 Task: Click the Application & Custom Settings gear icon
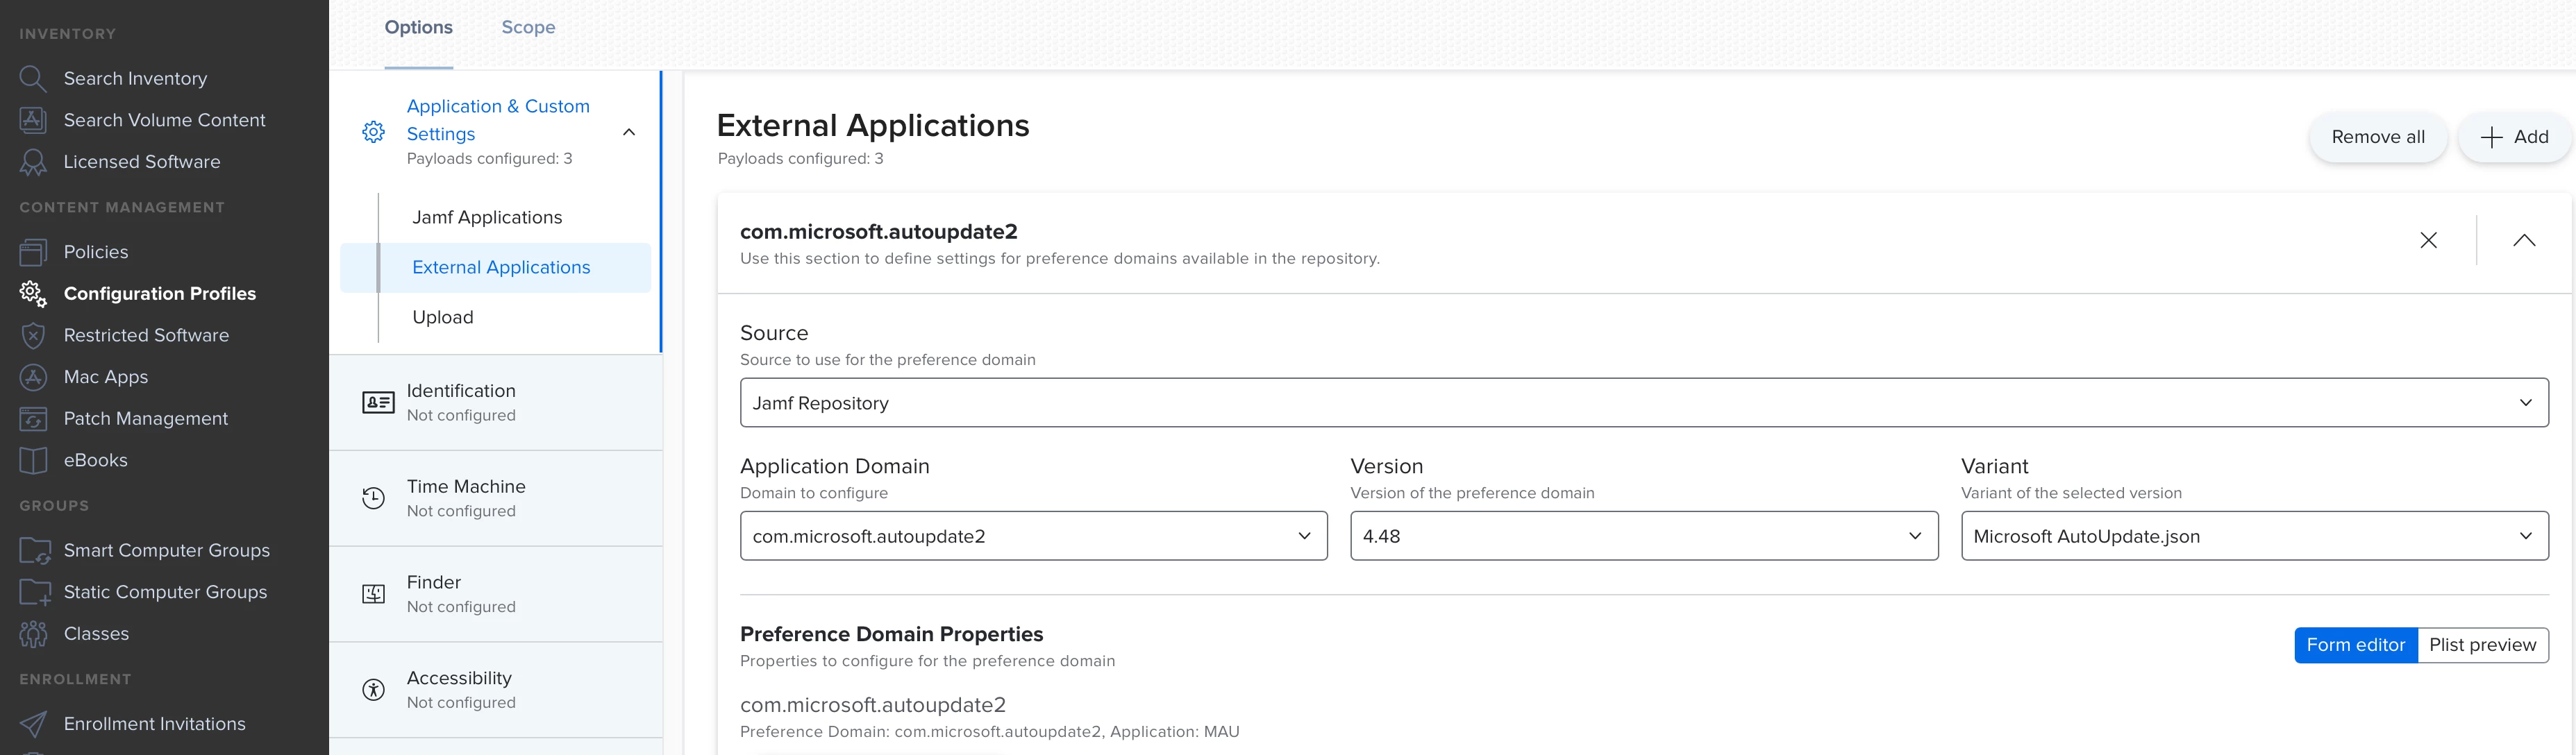[373, 132]
